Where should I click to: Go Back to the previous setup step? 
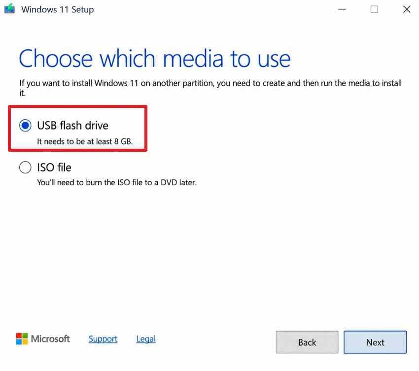[x=307, y=342]
